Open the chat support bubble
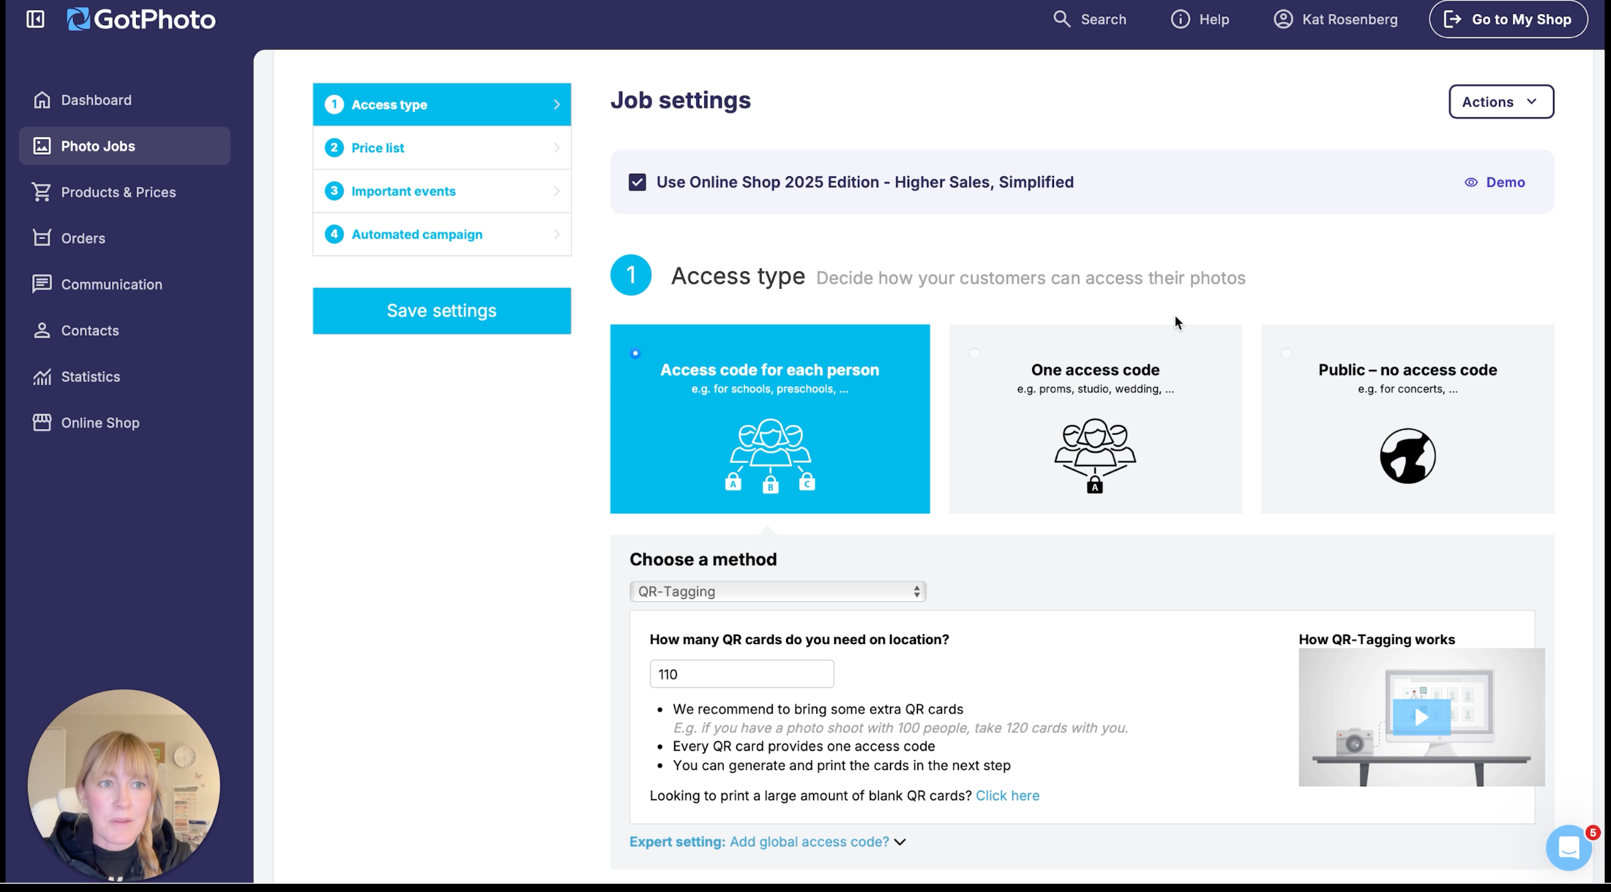 (1568, 848)
